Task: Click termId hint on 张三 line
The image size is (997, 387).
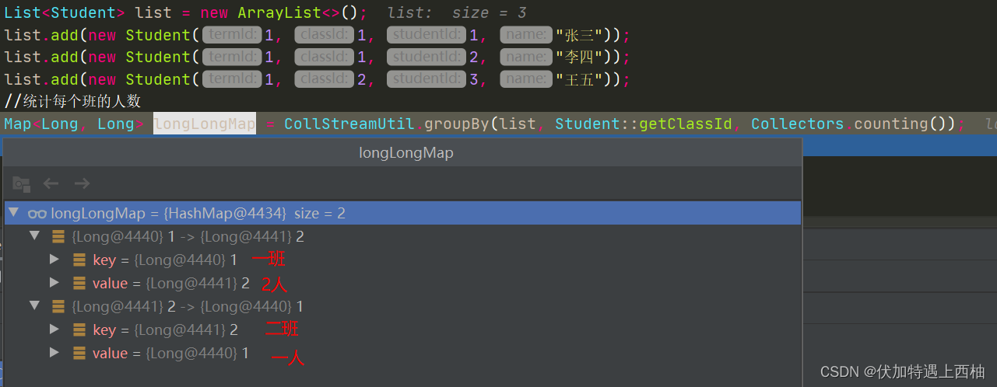Action: [x=232, y=35]
